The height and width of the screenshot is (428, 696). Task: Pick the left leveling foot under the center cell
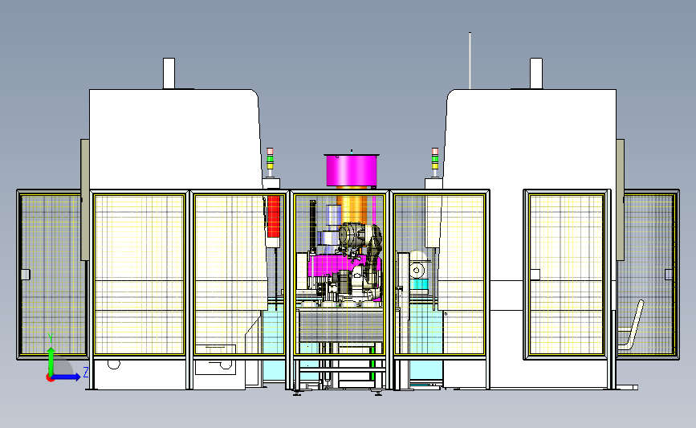coord(297,393)
